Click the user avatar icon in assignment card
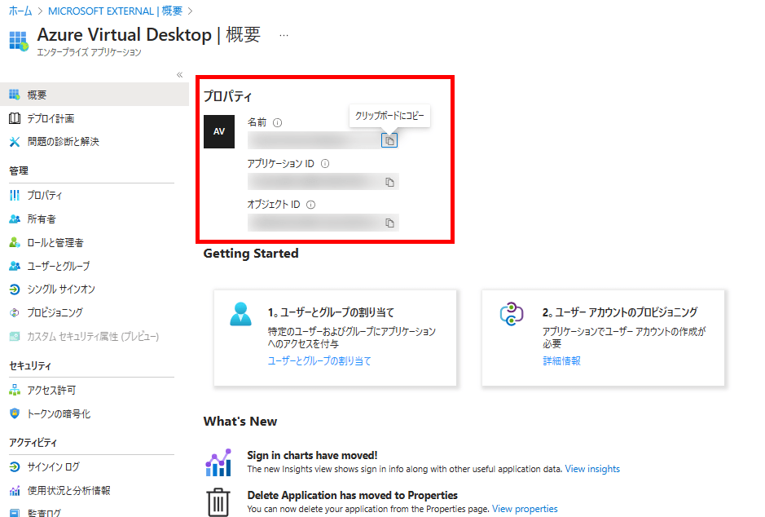This screenshot has width=765, height=517. (x=240, y=314)
